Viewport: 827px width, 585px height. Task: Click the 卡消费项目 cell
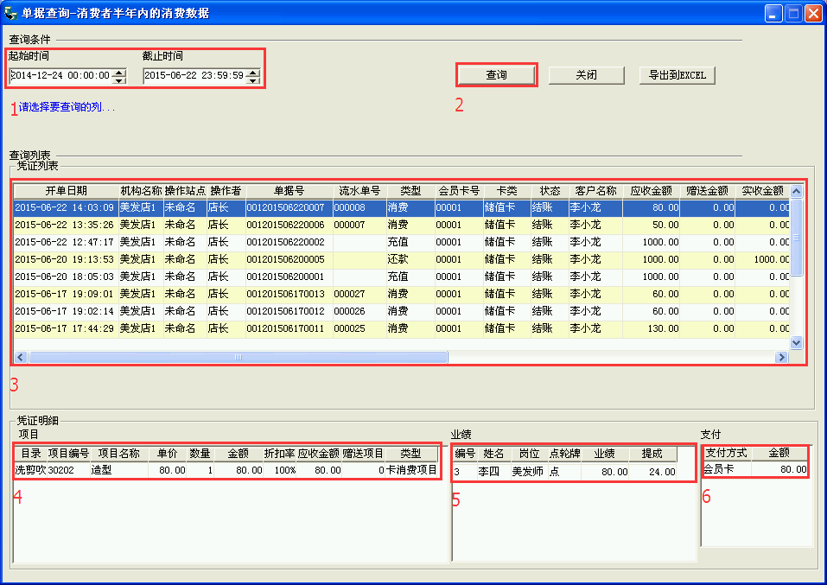point(411,470)
